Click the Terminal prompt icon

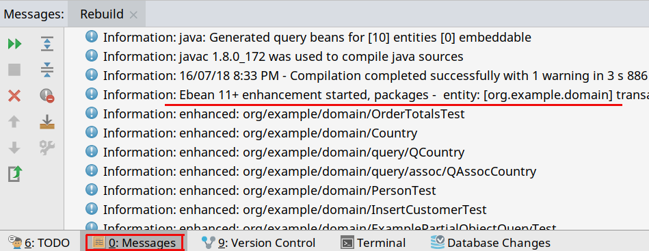tap(347, 242)
